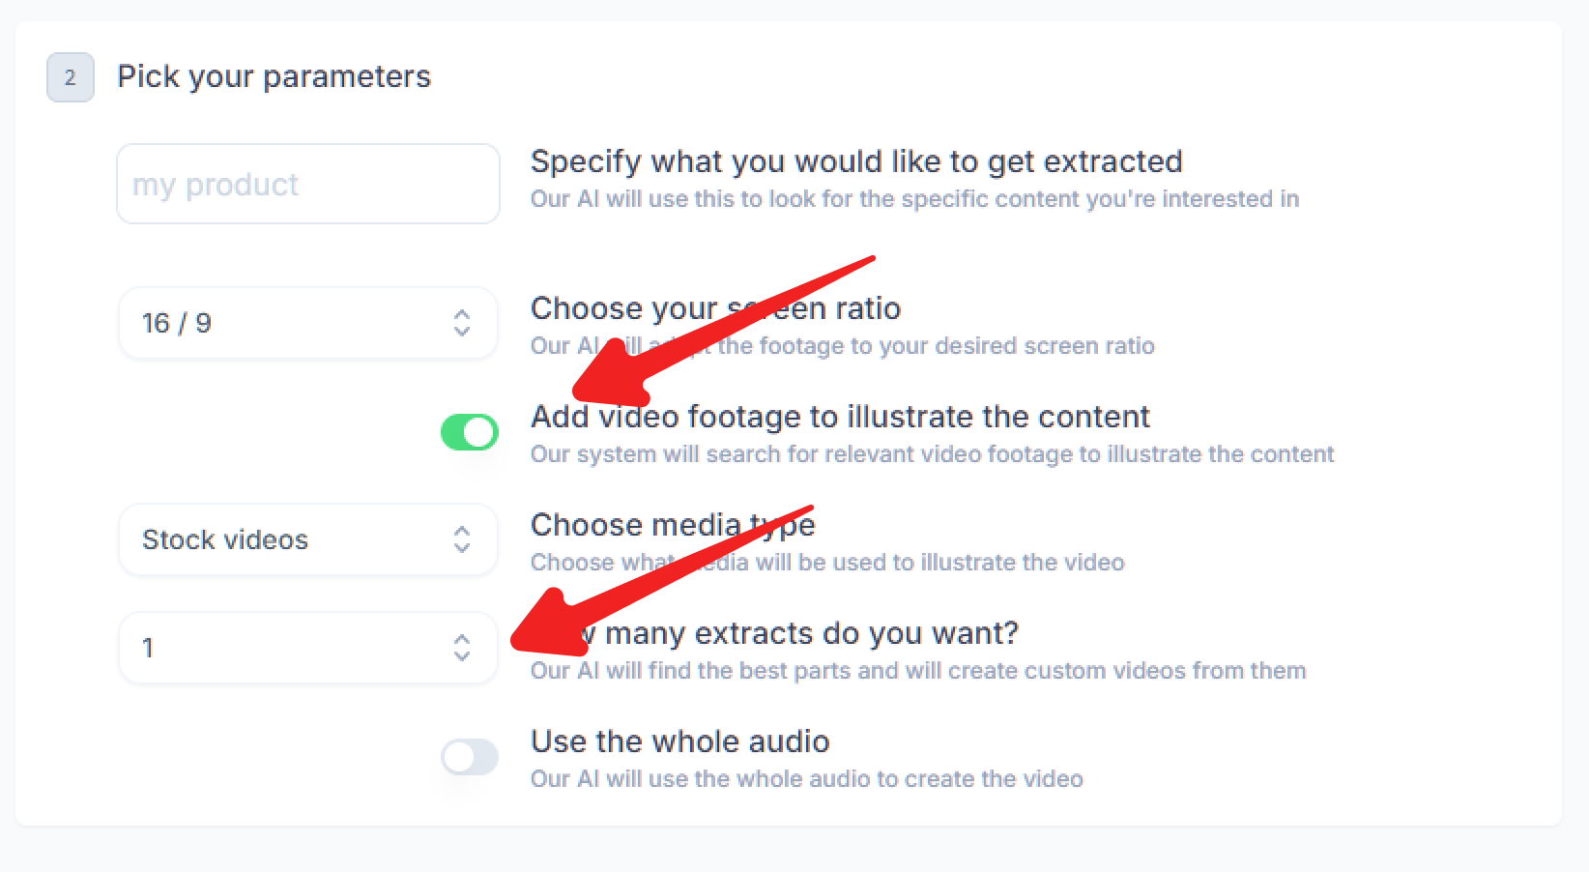Screen dimensions: 1589x872
Task: Click the step number 2 badge
Action: coord(71,77)
